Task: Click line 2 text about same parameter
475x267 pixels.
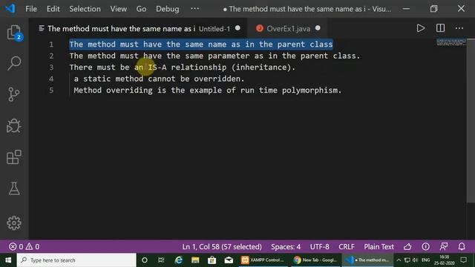Action: point(214,56)
